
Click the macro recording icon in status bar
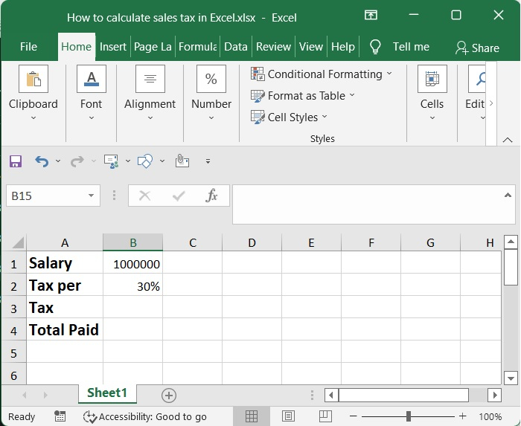[x=60, y=416]
